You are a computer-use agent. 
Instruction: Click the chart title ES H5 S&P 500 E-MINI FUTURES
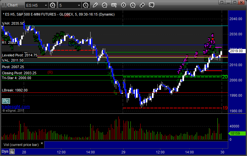pyautogui.click(x=59, y=14)
